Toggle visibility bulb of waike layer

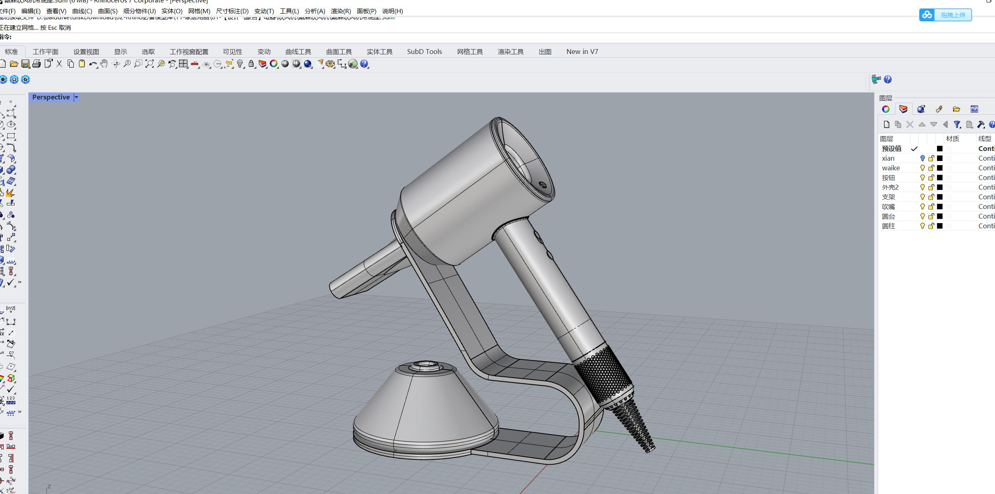click(922, 168)
